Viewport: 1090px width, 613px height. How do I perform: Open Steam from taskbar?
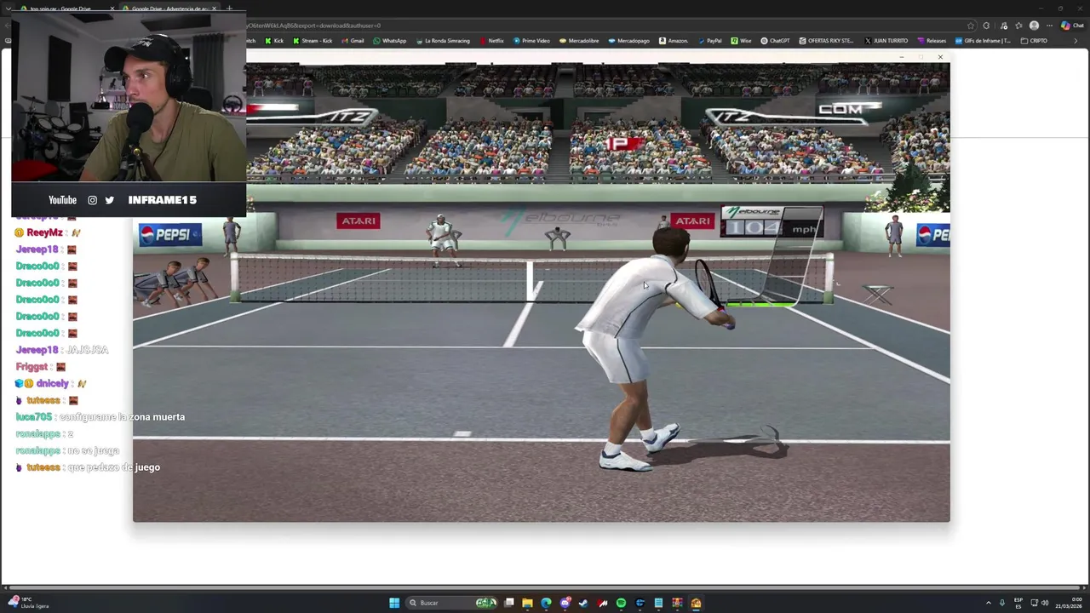point(583,603)
